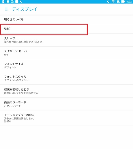This screenshot has width=133, height=149.
Task: Tap the Wi-Fi icon in status bar
Action: 113,1
